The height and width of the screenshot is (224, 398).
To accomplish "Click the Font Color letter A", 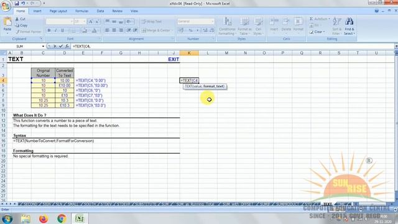I will 94,30.
